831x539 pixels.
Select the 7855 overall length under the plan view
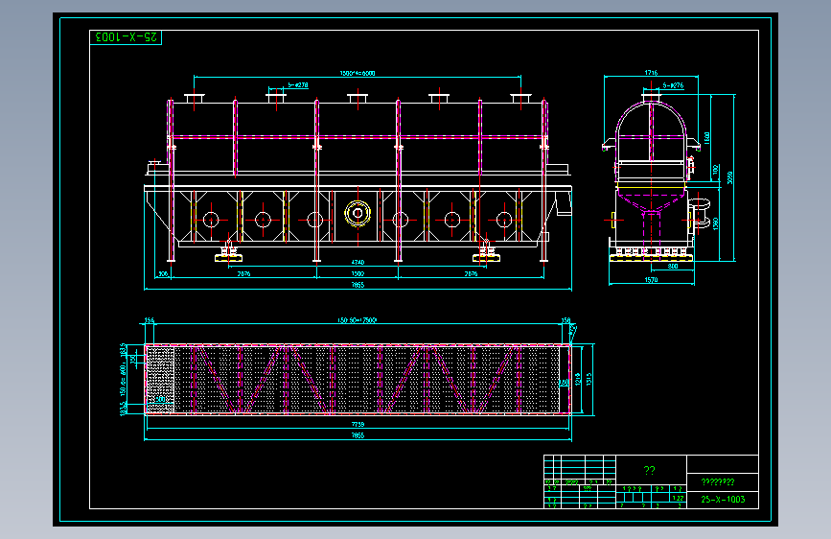pos(358,435)
